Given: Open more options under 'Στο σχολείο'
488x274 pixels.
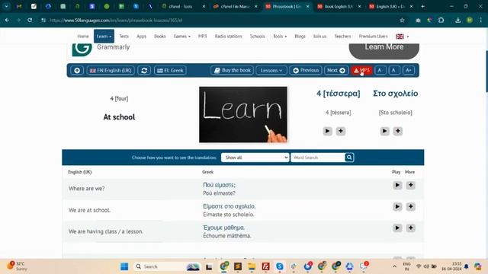Looking at the screenshot, I should click(398, 131).
